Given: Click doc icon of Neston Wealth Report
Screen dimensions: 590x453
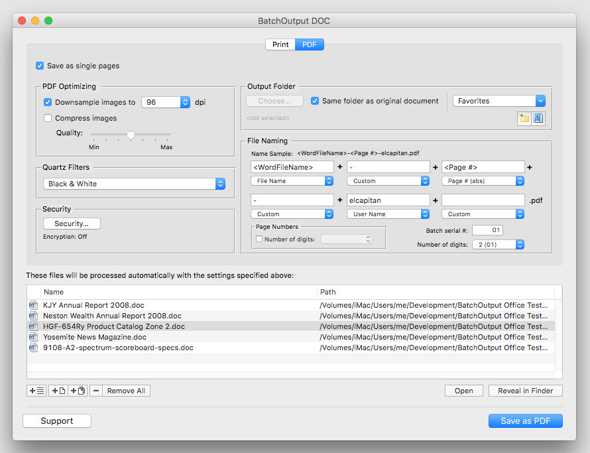Looking at the screenshot, I should [33, 316].
